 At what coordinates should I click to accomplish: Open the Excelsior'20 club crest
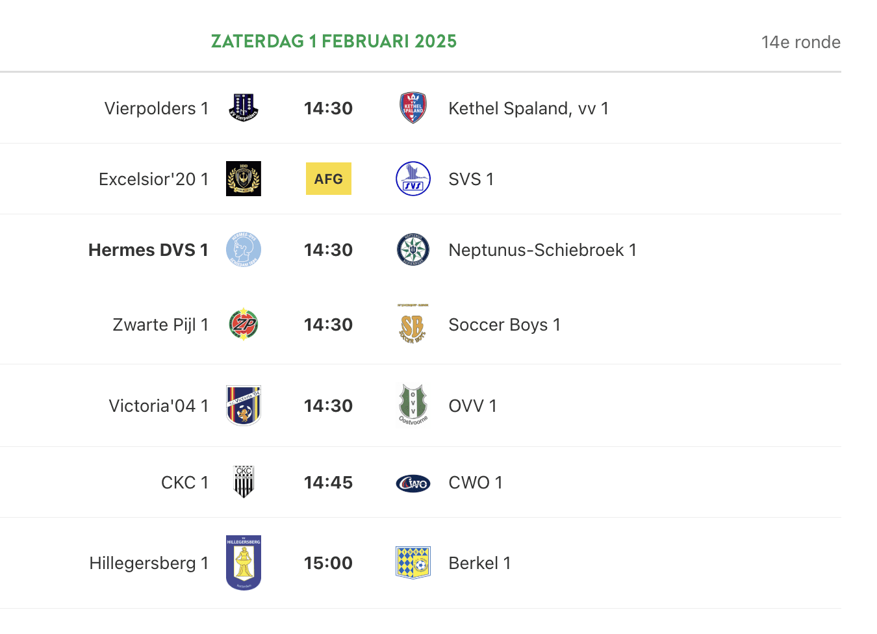point(244,179)
